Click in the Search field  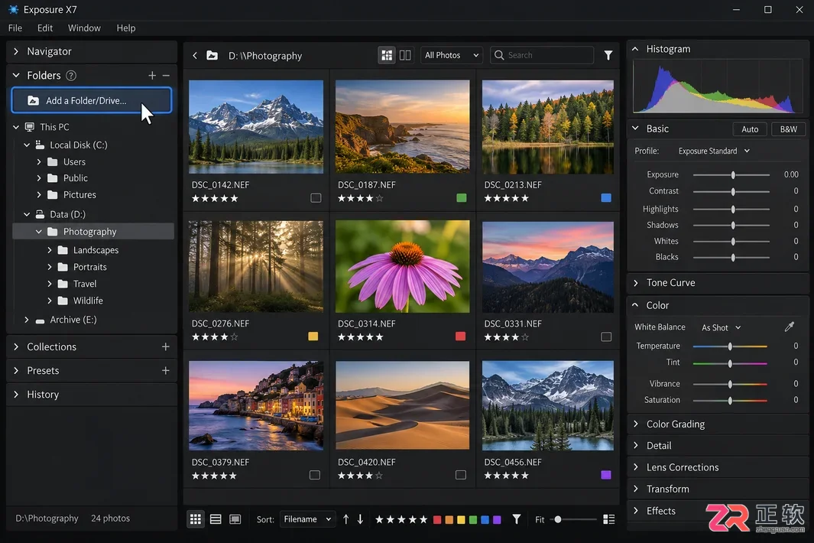pyautogui.click(x=541, y=55)
